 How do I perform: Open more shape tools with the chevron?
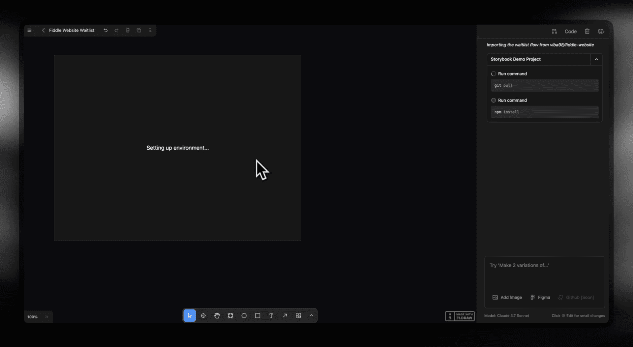pyautogui.click(x=311, y=315)
